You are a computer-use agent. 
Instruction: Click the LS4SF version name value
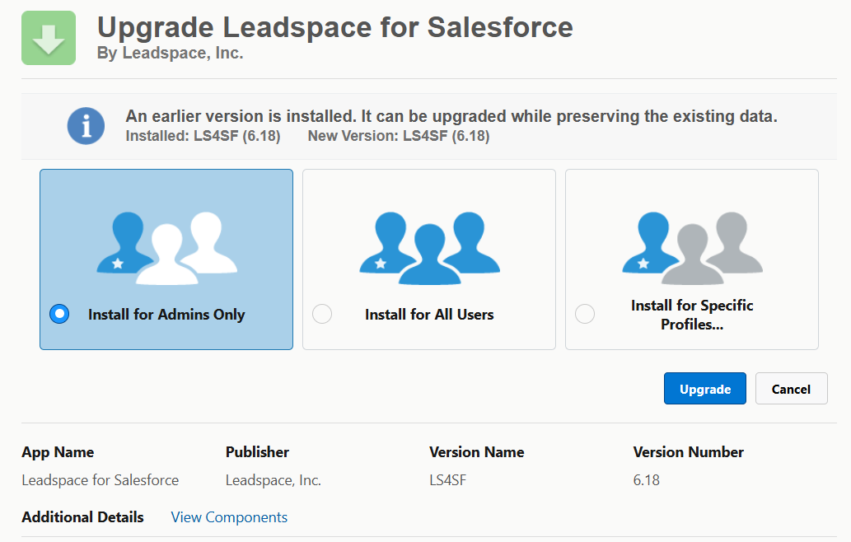(448, 480)
